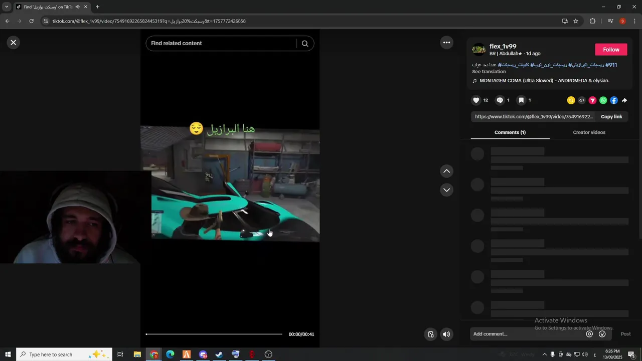Viewport: 642px width, 361px height.
Task: Open Task View on the taskbar
Action: point(120,354)
